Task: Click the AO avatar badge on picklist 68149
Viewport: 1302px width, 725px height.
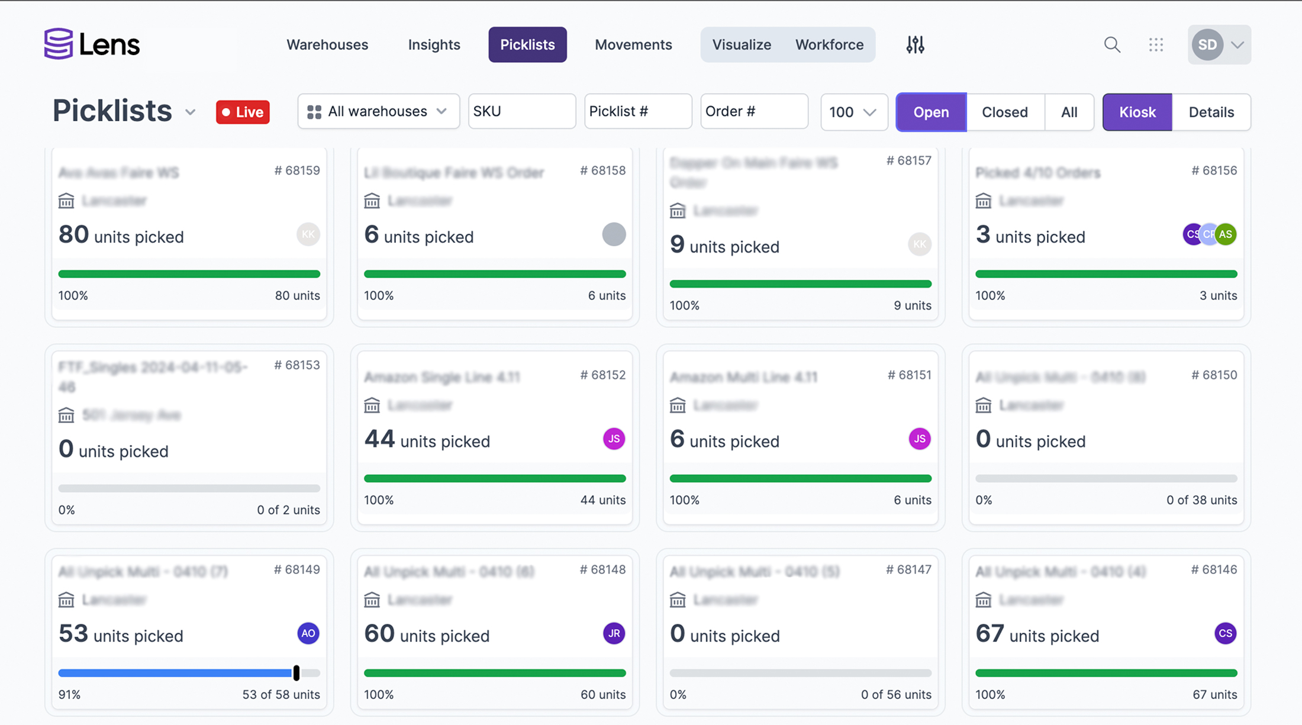Action: pyautogui.click(x=308, y=633)
